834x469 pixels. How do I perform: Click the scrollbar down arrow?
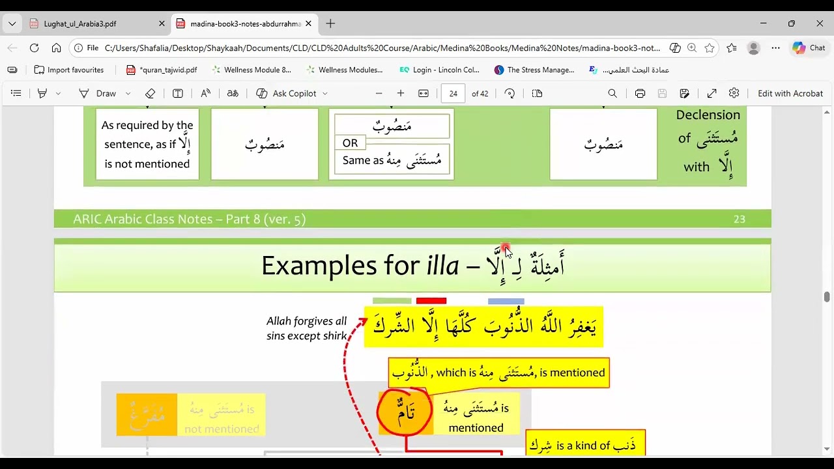[x=826, y=449]
